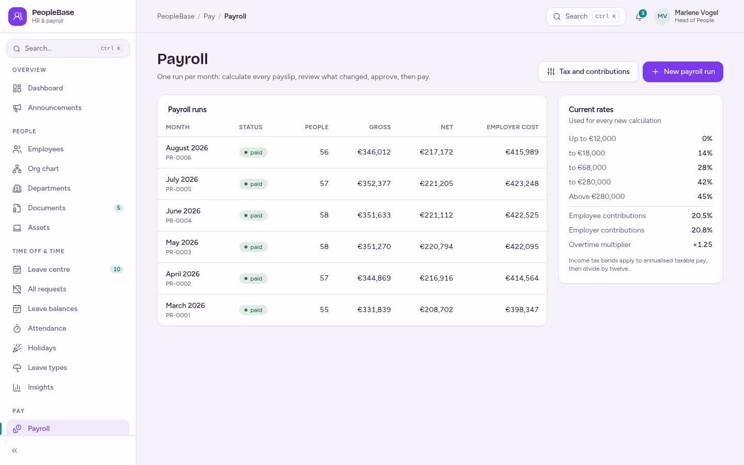Click the MV avatar circle
Image resolution: width=744 pixels, height=465 pixels.
pos(662,17)
